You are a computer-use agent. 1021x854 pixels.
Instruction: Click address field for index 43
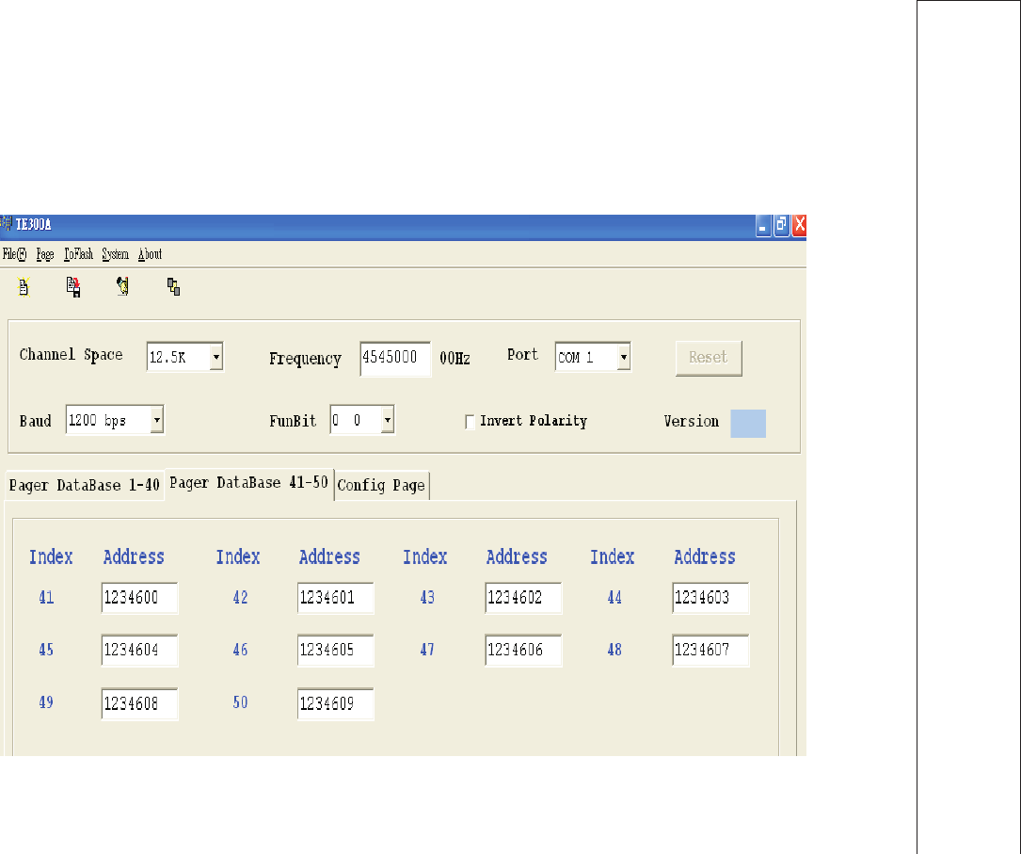coord(523,597)
